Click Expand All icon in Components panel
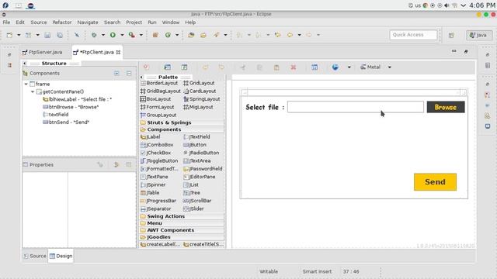The image size is (497, 279). 116,74
